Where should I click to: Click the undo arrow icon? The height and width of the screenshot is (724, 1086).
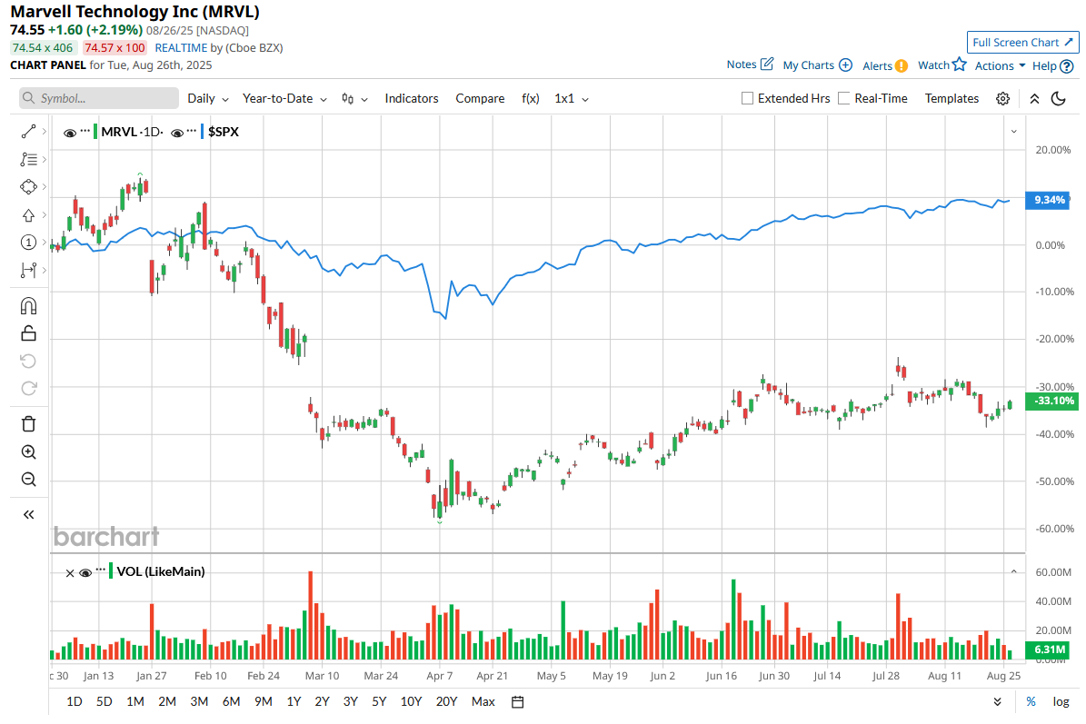28,362
